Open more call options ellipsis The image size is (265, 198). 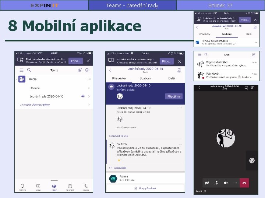235,183
